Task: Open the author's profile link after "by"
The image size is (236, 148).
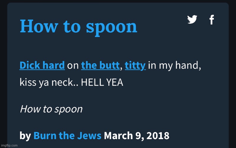Action: coord(67,135)
